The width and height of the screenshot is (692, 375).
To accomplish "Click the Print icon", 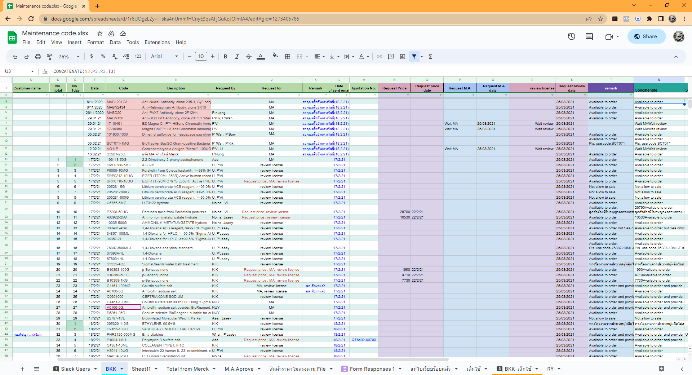I will [x=38, y=57].
